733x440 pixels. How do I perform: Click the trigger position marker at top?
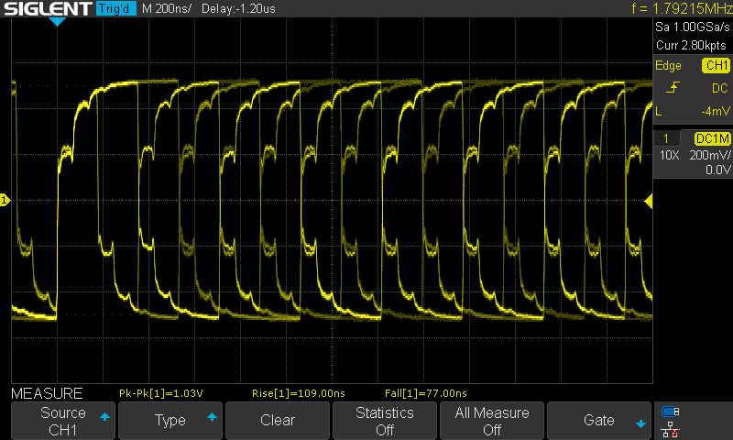57,21
